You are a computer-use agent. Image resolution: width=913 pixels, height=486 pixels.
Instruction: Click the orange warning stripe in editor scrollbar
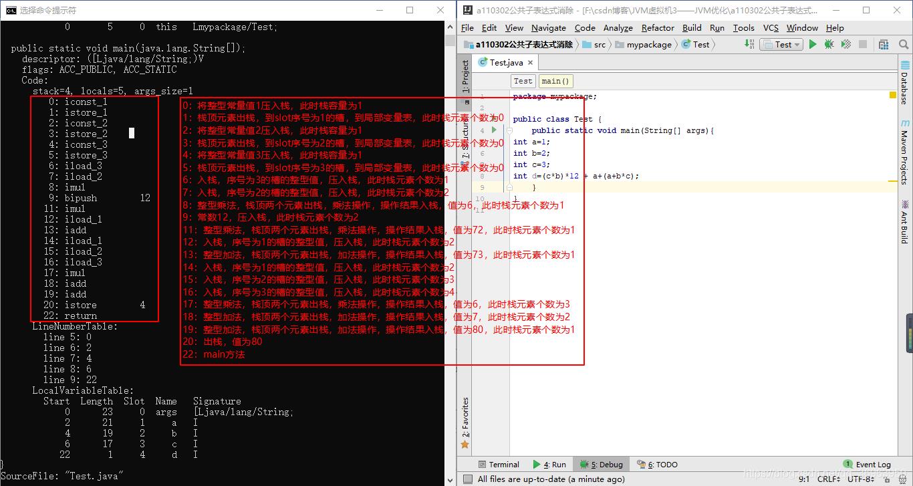pos(893,181)
